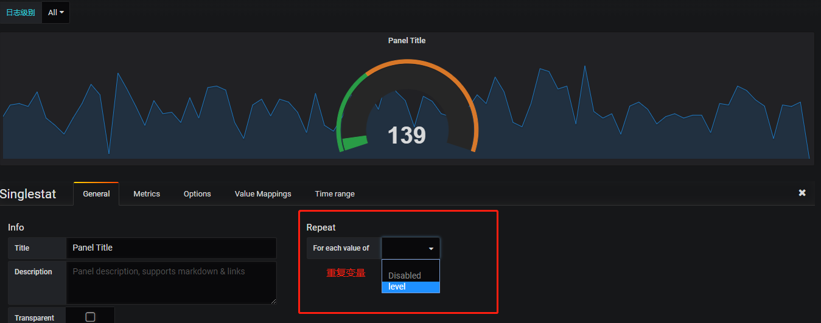Click the Title input field
This screenshot has height=323, width=821.
pos(171,248)
